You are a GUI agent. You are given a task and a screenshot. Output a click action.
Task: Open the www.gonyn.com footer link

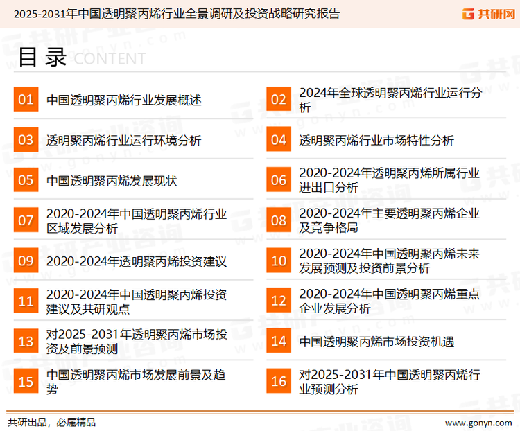tap(478, 423)
